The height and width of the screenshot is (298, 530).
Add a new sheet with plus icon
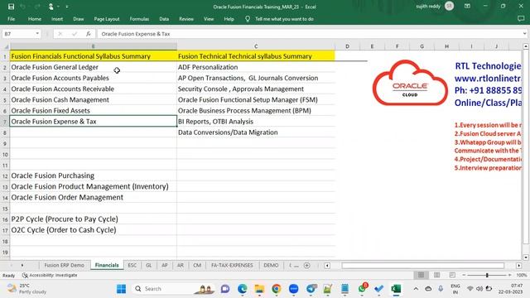click(307, 265)
